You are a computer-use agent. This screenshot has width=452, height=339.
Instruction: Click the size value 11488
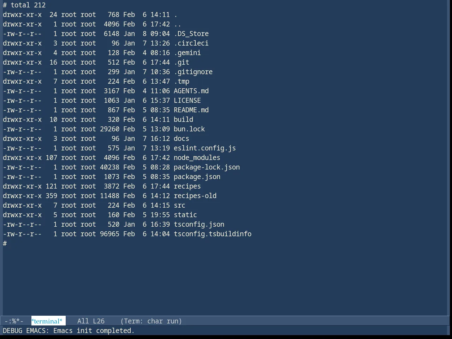109,196
